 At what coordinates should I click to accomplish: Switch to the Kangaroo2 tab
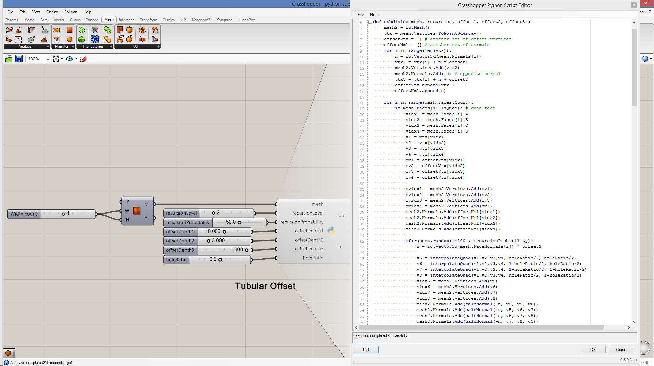point(201,20)
